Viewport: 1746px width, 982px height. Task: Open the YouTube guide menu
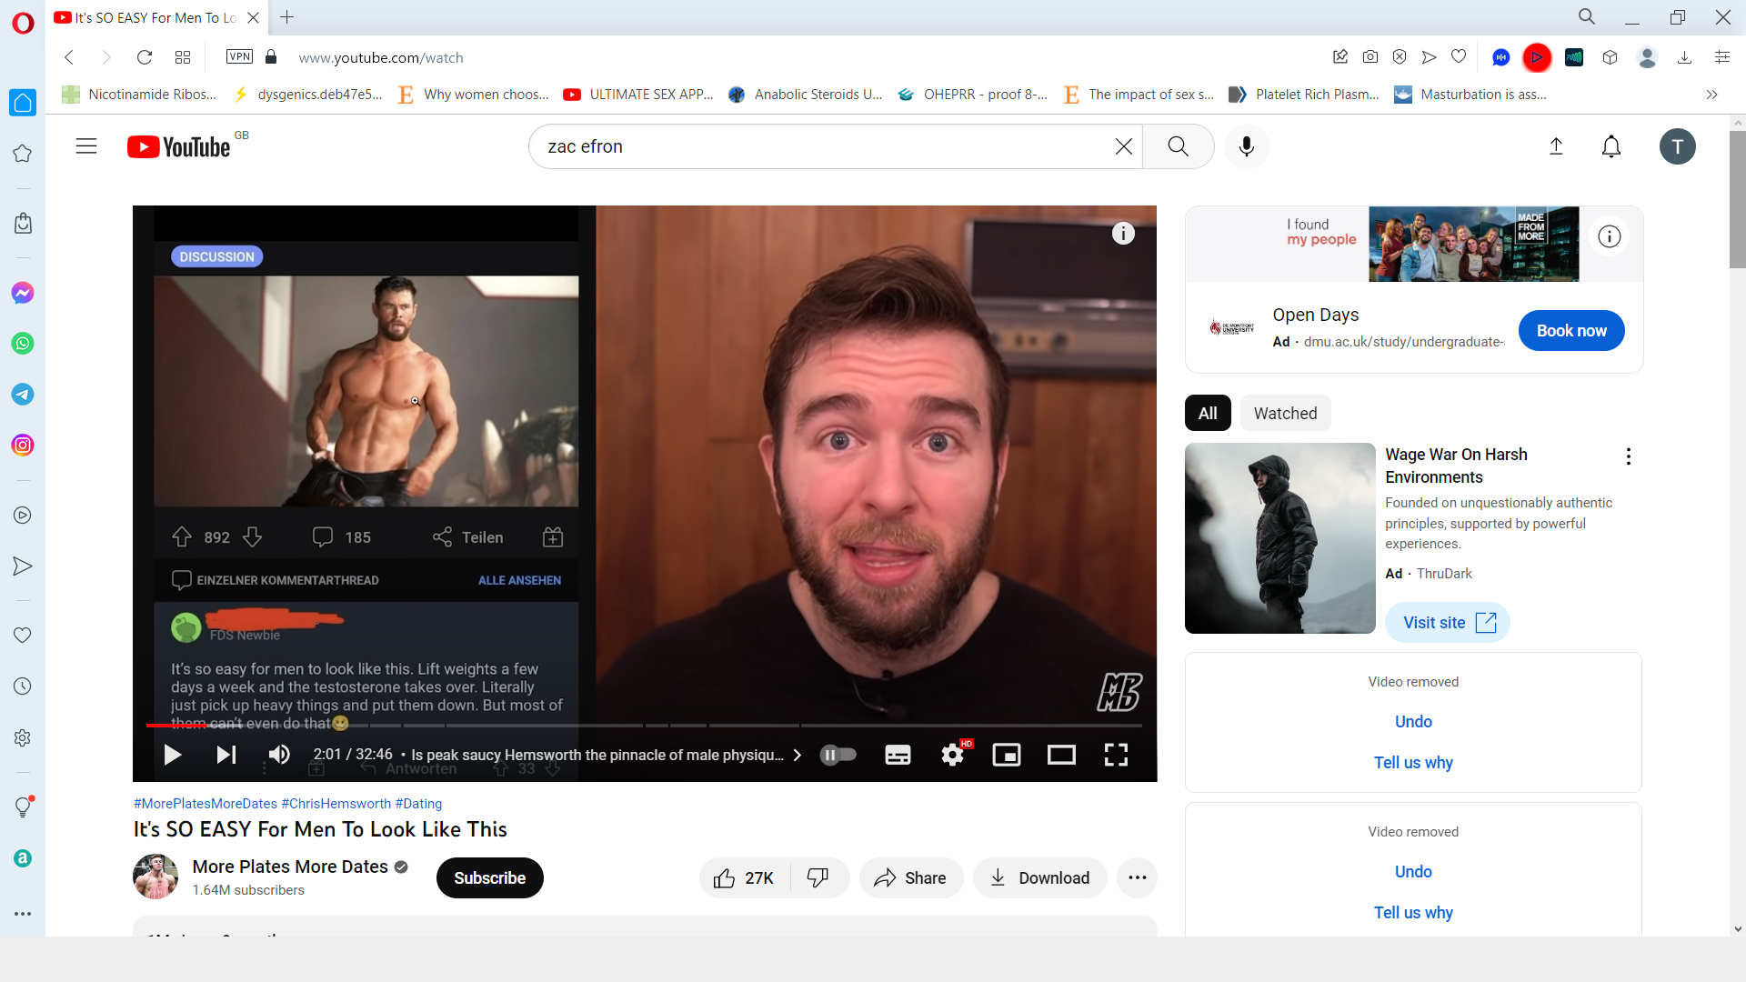tap(86, 146)
